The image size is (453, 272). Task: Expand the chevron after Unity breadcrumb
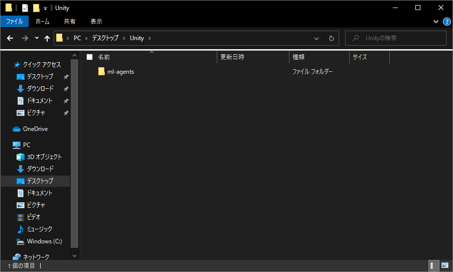[149, 38]
